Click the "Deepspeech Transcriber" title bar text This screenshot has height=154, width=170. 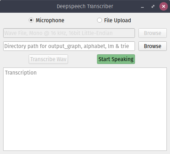pos(85,6)
